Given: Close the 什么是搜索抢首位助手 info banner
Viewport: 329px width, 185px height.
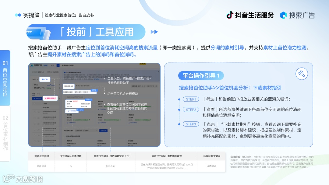Looking at the screenshot, I should pyautogui.click(x=158, y=72).
